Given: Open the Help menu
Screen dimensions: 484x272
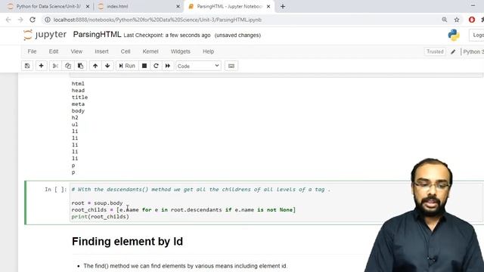Looking at the screenshot, I should [x=208, y=51].
